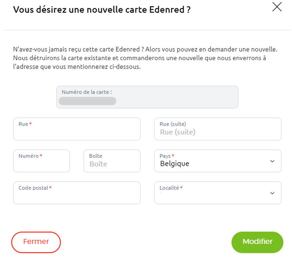Click the chevron arrow in Pays field
Screen dimensions: 292x266
pyautogui.click(x=272, y=161)
